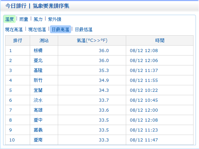Click the 33.6 temperature value
Viewport: 199px width, 149px height.
pos(104,110)
